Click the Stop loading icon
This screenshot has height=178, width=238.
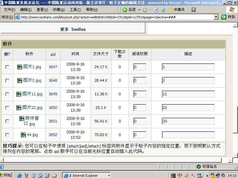tap(156, 10)
